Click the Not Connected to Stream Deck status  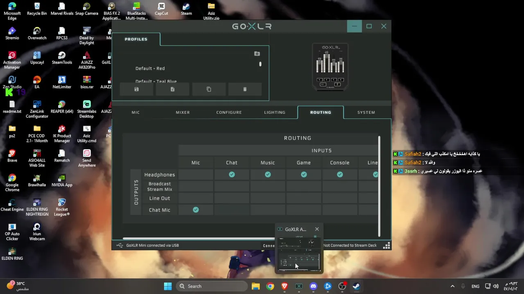350,245
